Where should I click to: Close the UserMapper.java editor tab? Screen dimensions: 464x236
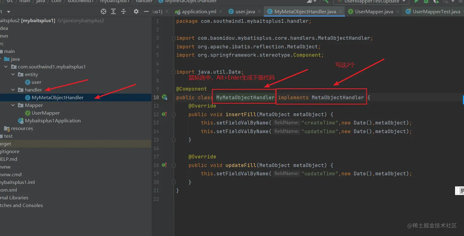click(398, 12)
